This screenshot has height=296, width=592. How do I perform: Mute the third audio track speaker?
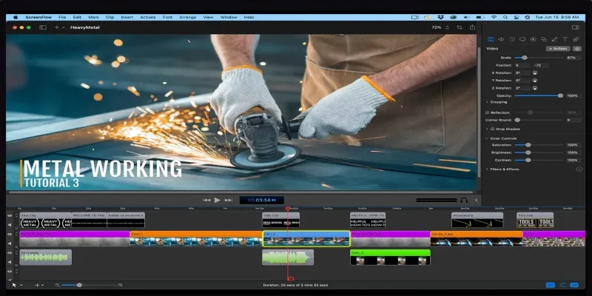10,262
